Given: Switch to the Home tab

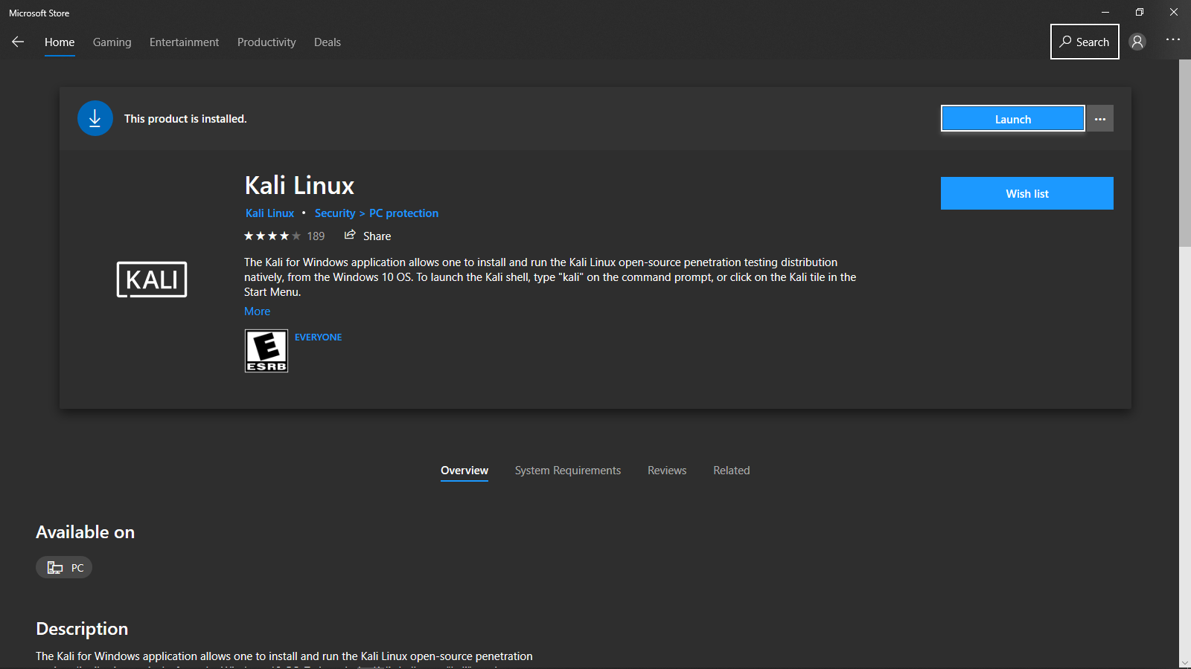Looking at the screenshot, I should tap(60, 42).
